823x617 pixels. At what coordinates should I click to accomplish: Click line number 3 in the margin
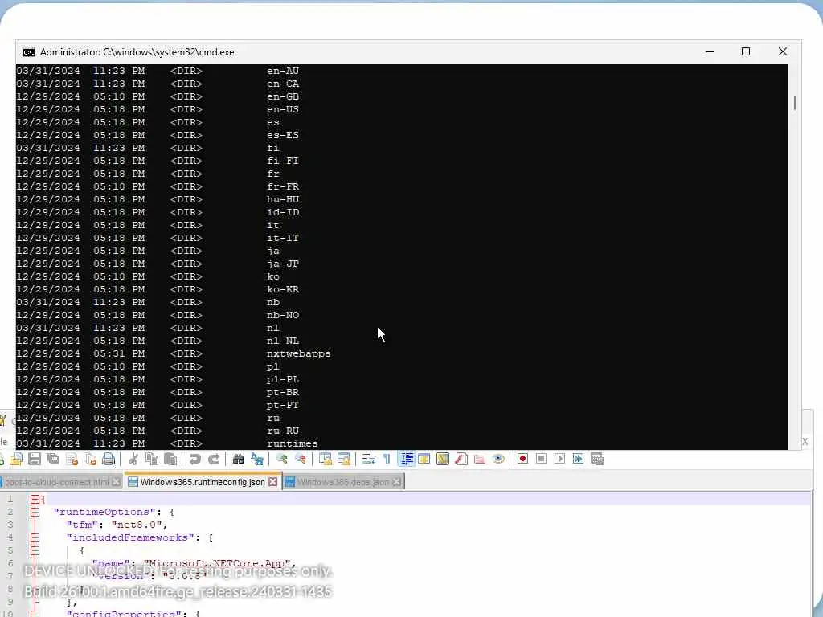tap(10, 525)
